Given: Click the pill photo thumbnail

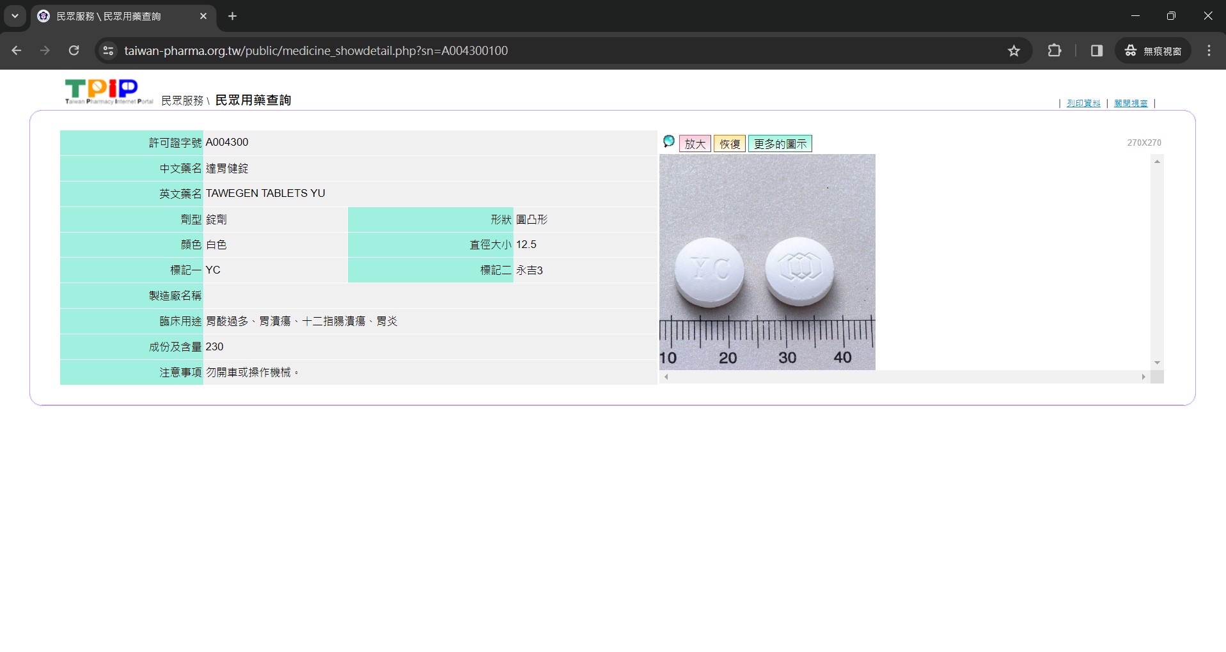Looking at the screenshot, I should coord(767,262).
